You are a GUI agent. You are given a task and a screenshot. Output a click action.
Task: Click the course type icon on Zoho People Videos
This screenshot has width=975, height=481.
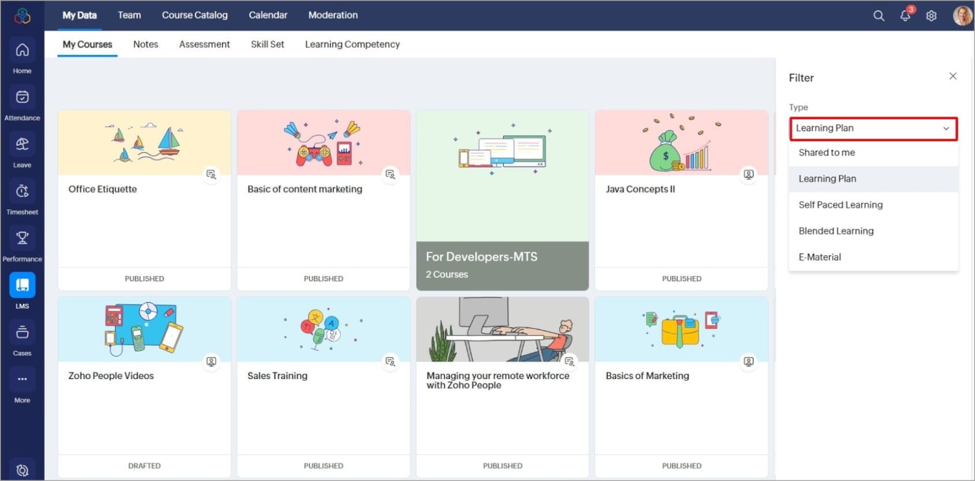point(211,362)
